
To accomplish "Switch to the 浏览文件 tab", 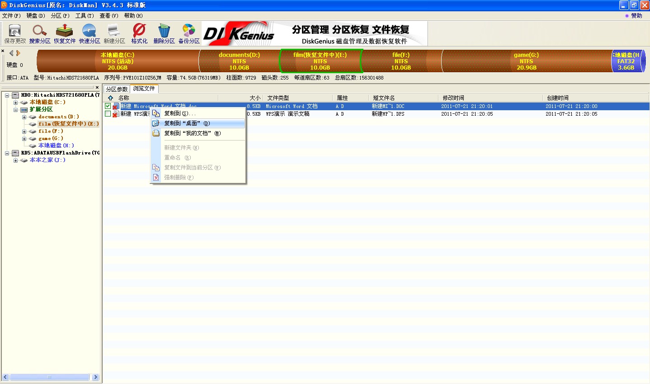I will [144, 89].
